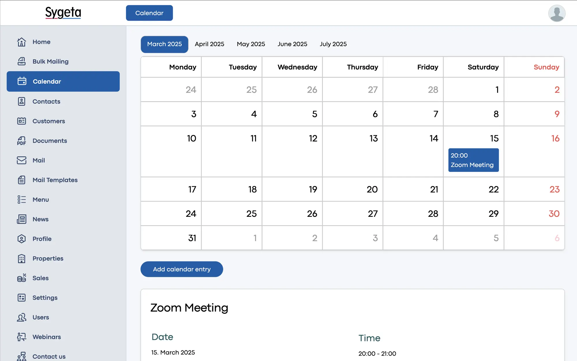This screenshot has height=361, width=577.
Task: Select day 31 in calendar
Action: [171, 238]
